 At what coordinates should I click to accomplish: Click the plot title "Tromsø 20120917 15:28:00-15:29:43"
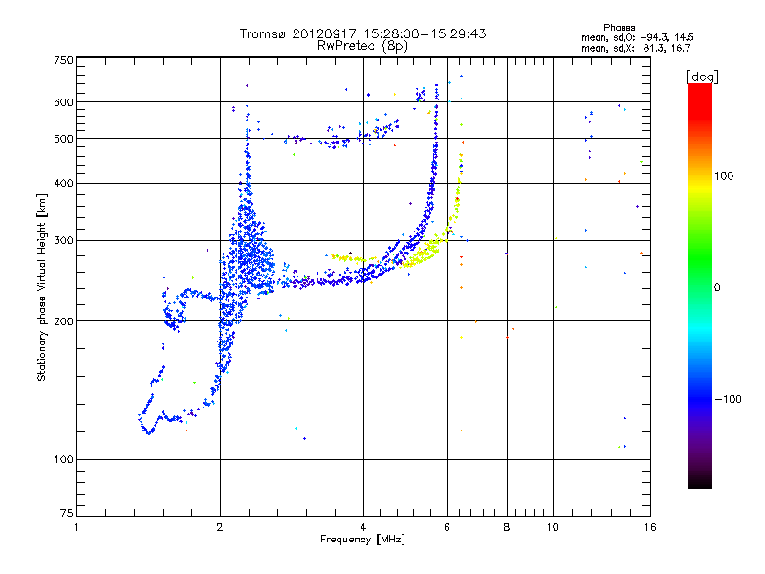tap(362, 33)
